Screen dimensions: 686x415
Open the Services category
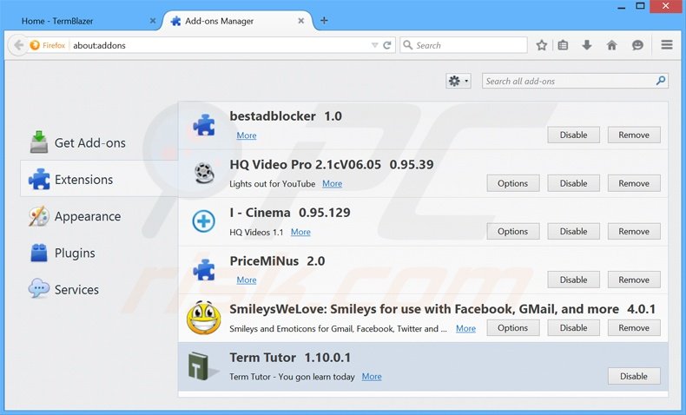(64, 289)
